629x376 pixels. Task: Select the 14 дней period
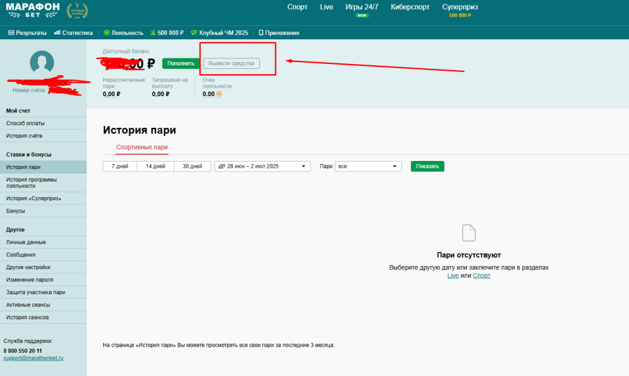[x=155, y=166]
